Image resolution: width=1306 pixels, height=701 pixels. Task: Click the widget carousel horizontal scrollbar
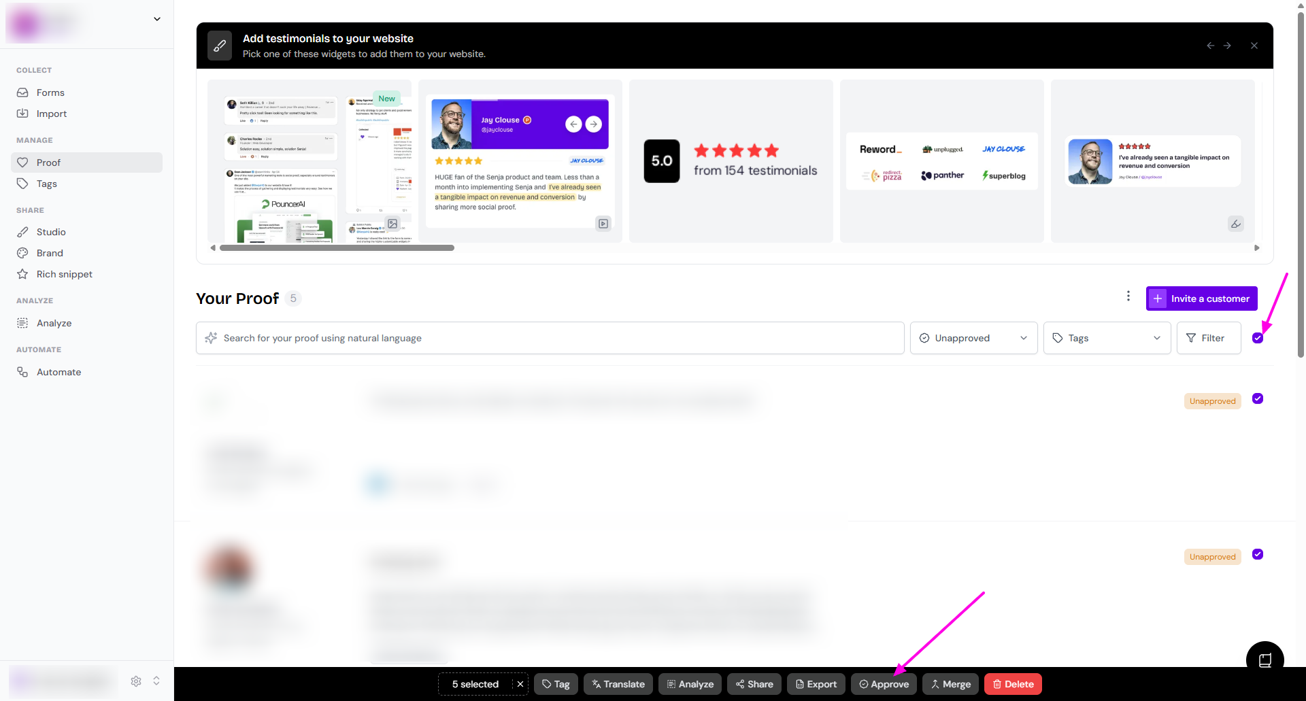(337, 248)
